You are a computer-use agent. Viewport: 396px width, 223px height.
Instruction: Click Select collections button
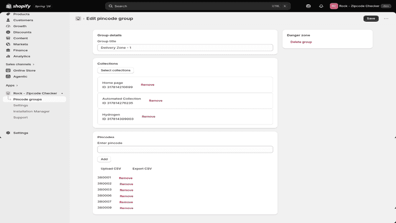click(x=116, y=70)
